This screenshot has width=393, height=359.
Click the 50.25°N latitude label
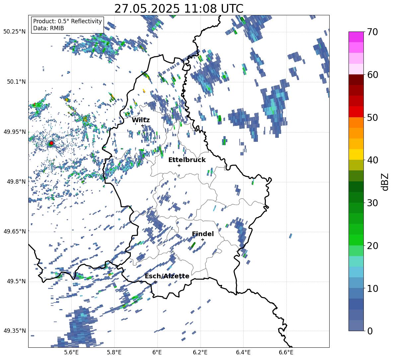coord(15,32)
